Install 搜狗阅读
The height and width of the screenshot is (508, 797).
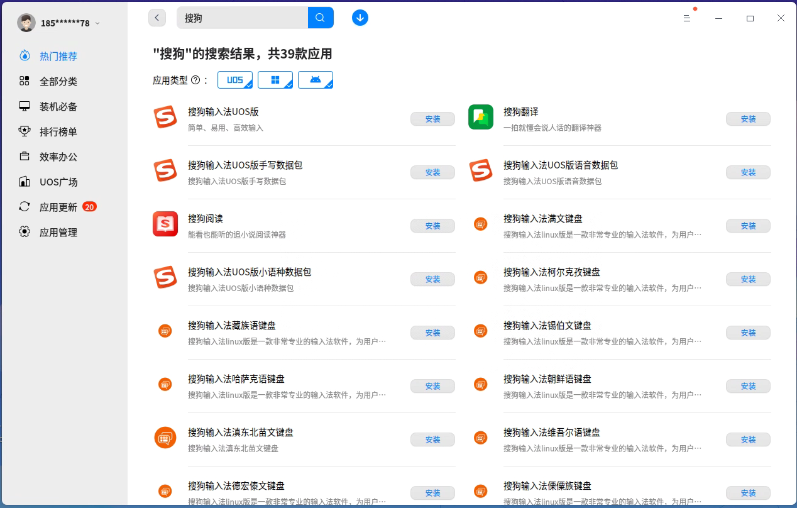[432, 226]
